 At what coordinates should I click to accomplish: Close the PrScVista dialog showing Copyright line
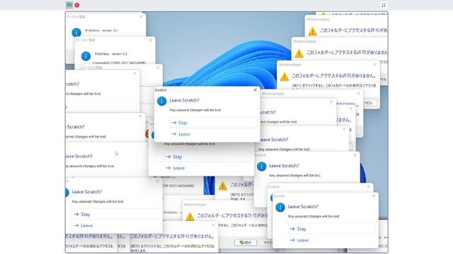point(150,40)
